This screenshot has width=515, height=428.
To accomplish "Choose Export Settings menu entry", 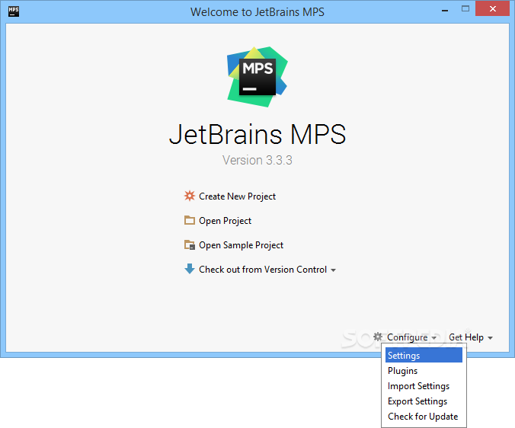I will pyautogui.click(x=424, y=401).
